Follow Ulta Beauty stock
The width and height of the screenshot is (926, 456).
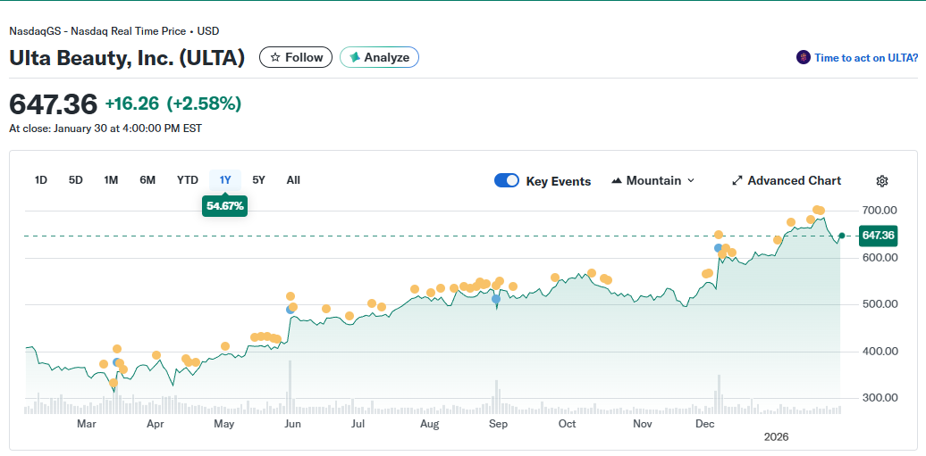click(296, 57)
